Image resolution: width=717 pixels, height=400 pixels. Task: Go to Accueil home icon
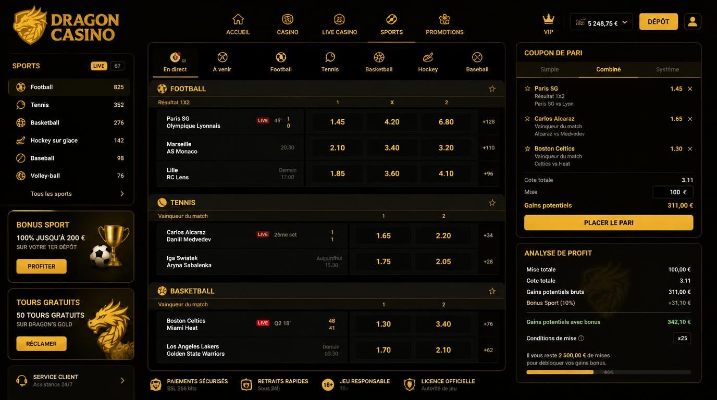238,19
